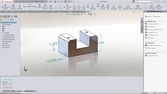Activate the Smart Dimension tool
Viewport: 167px width, 94px height.
93,7
